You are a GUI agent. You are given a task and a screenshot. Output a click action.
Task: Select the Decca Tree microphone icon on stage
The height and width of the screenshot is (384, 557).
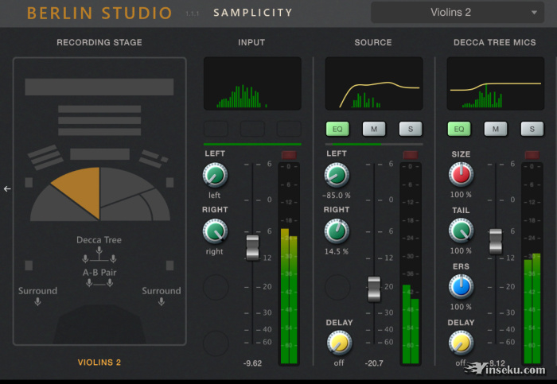tap(99, 254)
